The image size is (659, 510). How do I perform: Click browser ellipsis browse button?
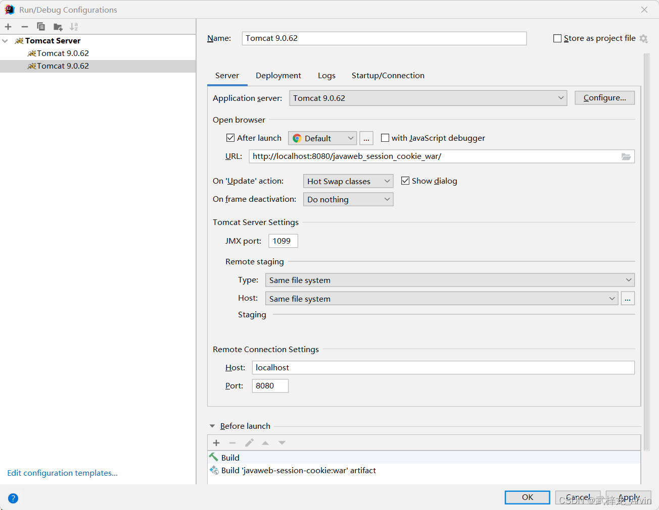click(x=366, y=138)
